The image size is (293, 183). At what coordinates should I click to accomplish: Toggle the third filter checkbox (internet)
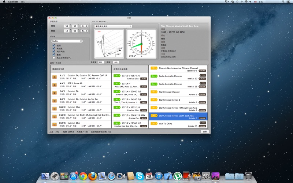(54, 51)
